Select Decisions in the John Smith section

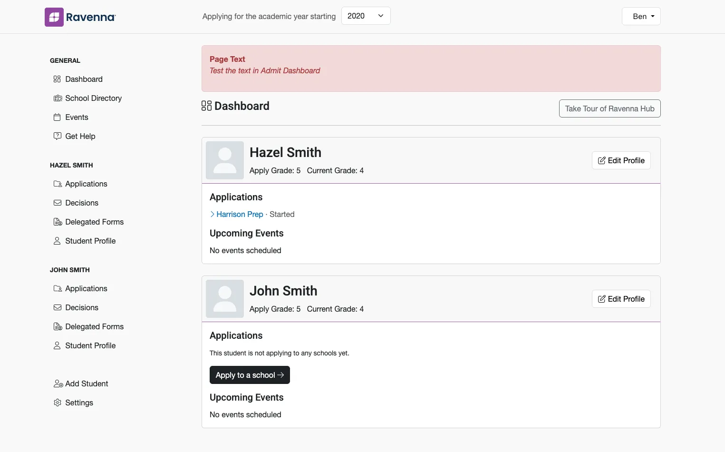(82, 307)
